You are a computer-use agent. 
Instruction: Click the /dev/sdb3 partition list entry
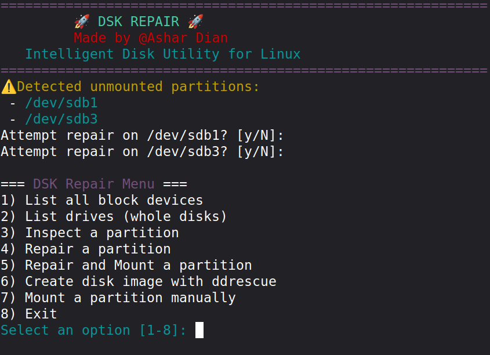(x=61, y=119)
